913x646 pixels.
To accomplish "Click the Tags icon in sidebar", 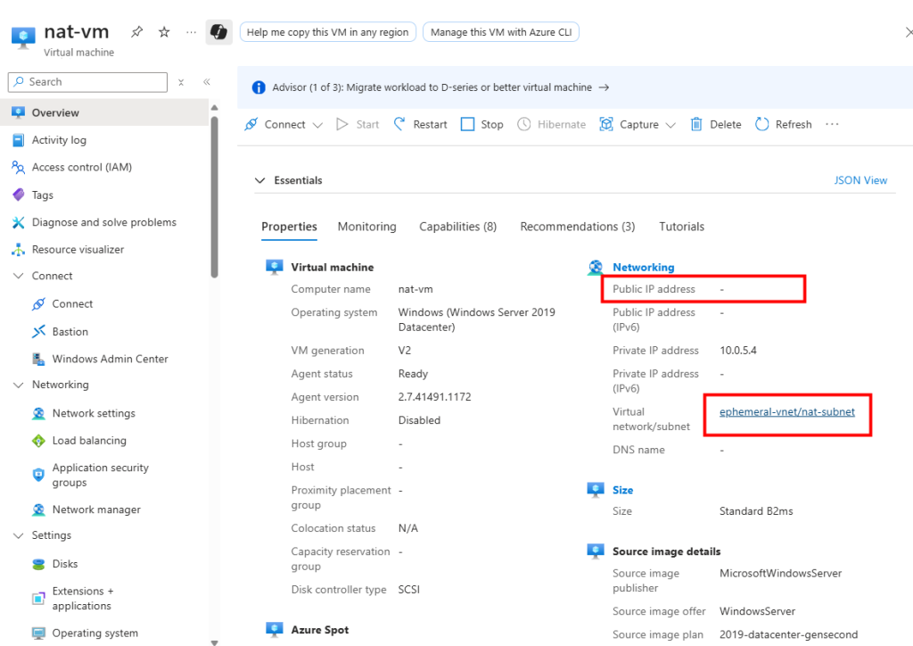I will [x=19, y=195].
